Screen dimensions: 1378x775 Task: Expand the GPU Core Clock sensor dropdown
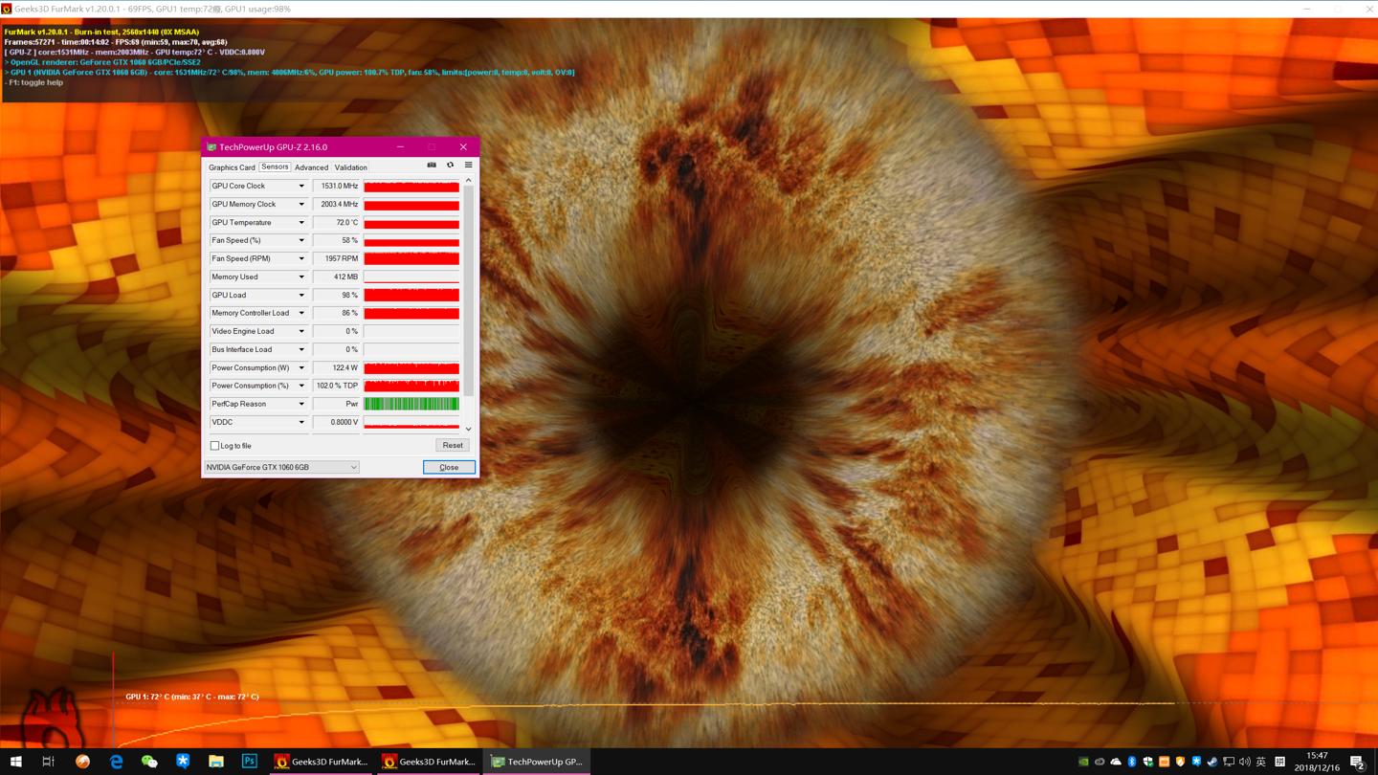click(x=301, y=187)
